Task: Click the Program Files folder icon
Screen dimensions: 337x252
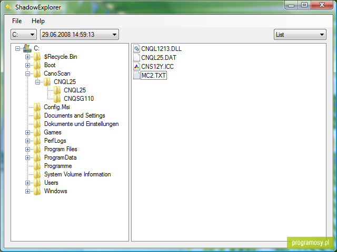Action: [x=37, y=149]
